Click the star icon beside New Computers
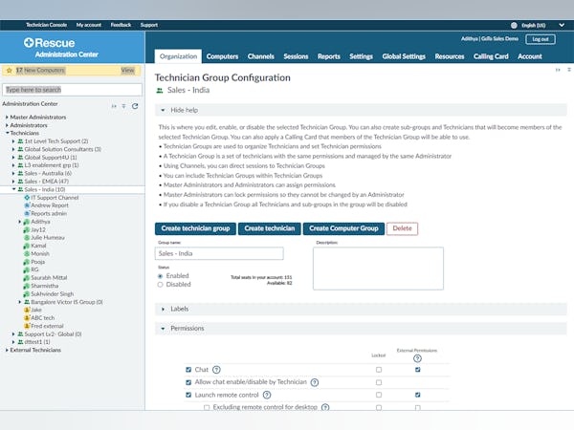The image size is (574, 430). tap(10, 70)
